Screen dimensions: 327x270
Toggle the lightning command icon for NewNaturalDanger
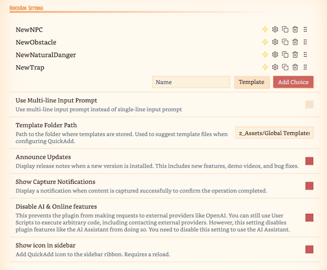(265, 55)
